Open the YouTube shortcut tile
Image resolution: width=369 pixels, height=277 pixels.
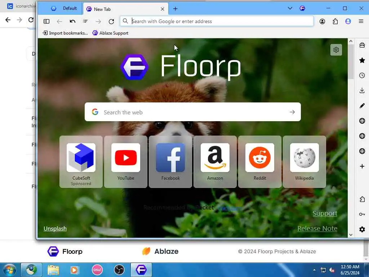[x=126, y=162]
